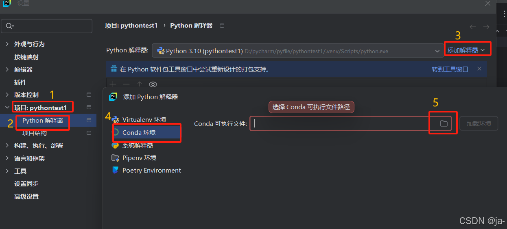Click the minus icon to uninstall package
Screen dimensions: 507x229
(x=126, y=84)
